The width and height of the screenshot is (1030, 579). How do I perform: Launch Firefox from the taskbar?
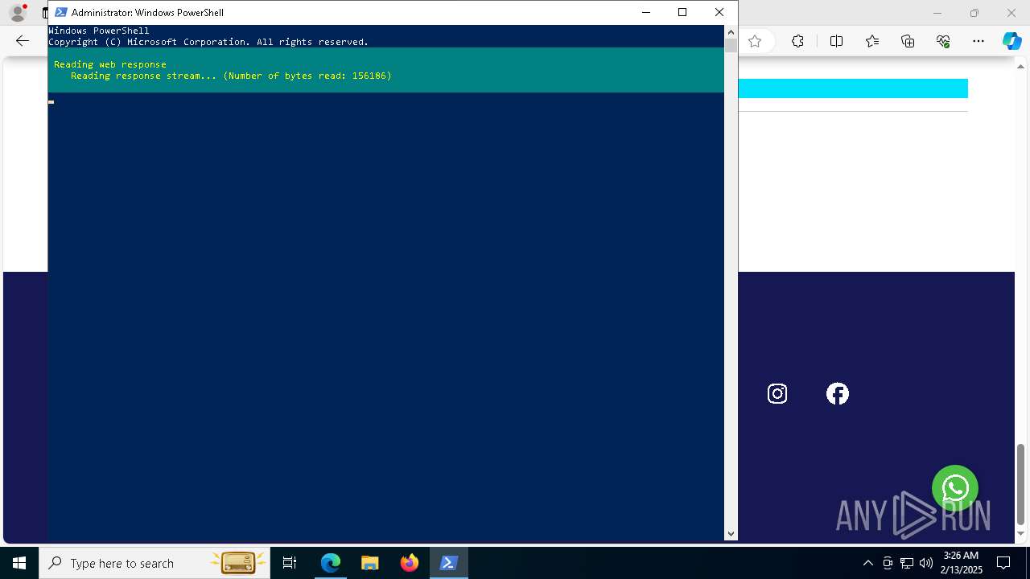(x=410, y=563)
